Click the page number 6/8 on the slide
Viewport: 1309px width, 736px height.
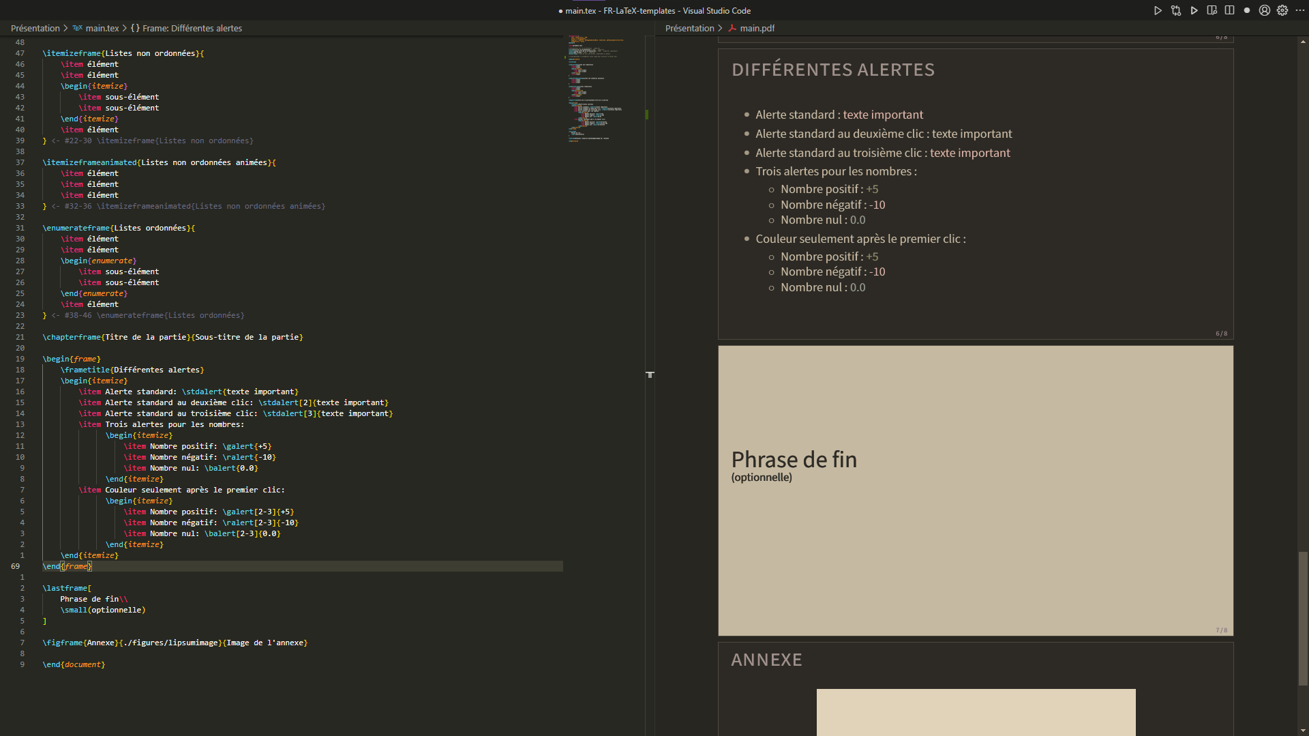pyautogui.click(x=1221, y=334)
